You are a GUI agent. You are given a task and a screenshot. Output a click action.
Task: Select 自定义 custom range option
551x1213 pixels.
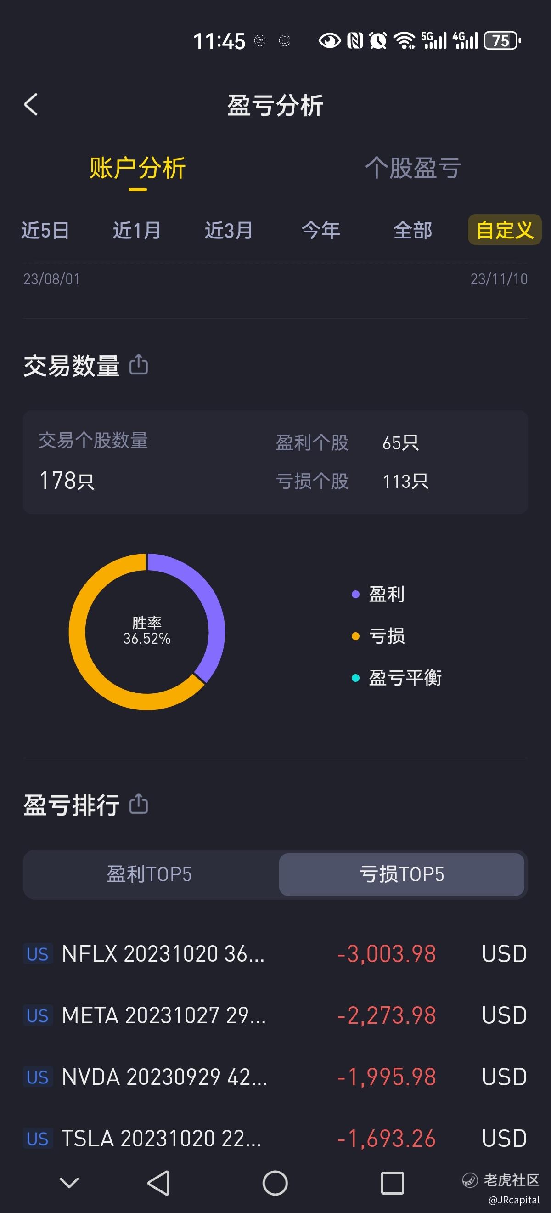[x=505, y=230]
